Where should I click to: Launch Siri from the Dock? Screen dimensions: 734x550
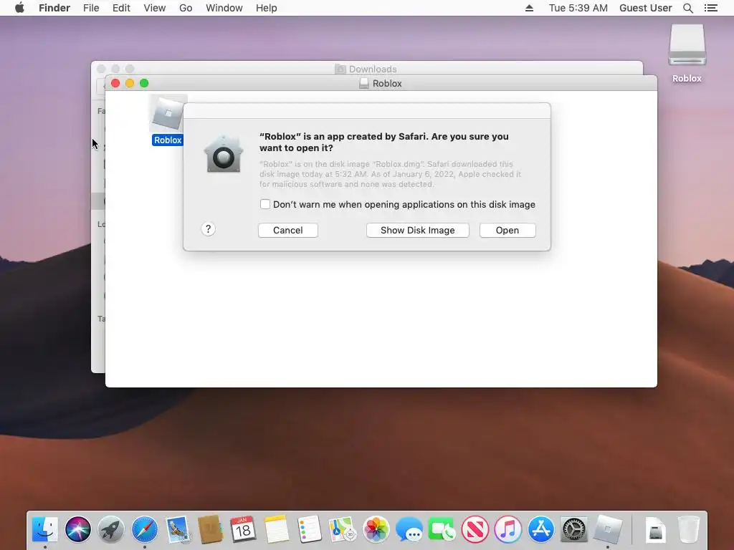tap(77, 529)
